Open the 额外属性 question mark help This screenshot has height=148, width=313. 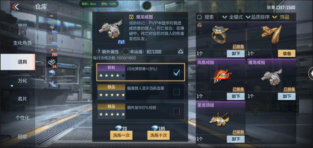[x=98, y=52]
